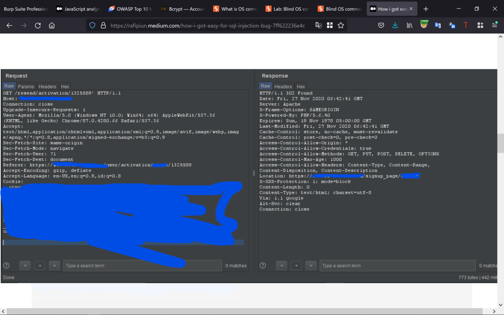This screenshot has height=315, width=504.
Task: Click '773 bytes' status bar text
Action: point(469,278)
